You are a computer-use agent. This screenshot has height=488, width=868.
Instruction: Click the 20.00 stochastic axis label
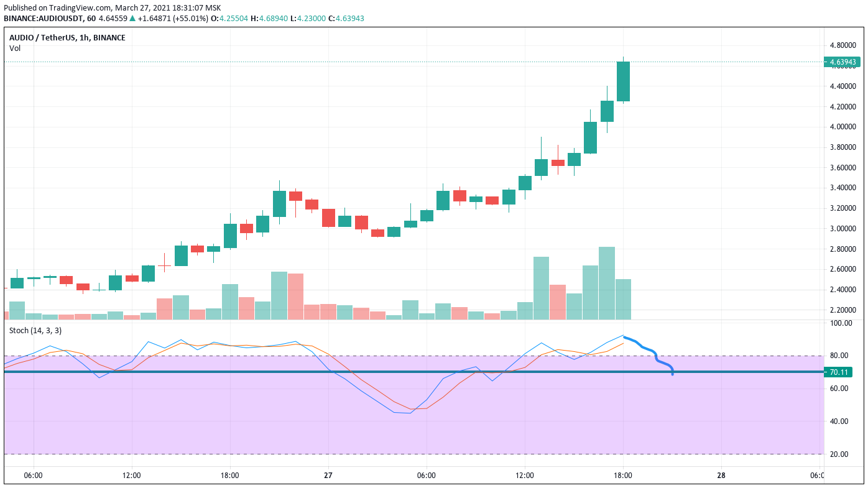[x=839, y=454]
